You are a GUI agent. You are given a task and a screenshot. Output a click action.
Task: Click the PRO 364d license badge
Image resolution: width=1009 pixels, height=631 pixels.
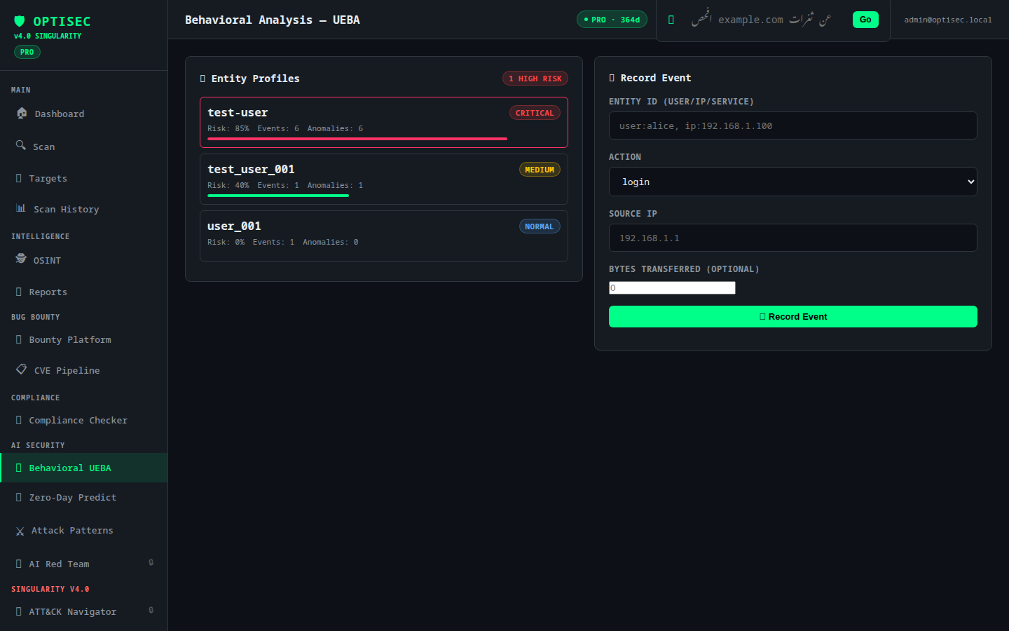point(612,20)
